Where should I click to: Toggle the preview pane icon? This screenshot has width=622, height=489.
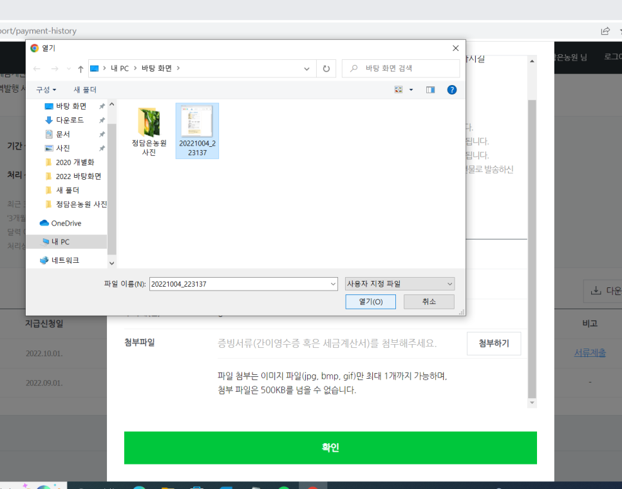(430, 90)
